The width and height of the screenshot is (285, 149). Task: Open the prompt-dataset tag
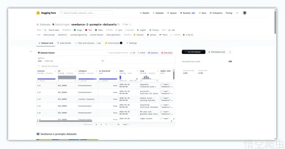[97, 35]
